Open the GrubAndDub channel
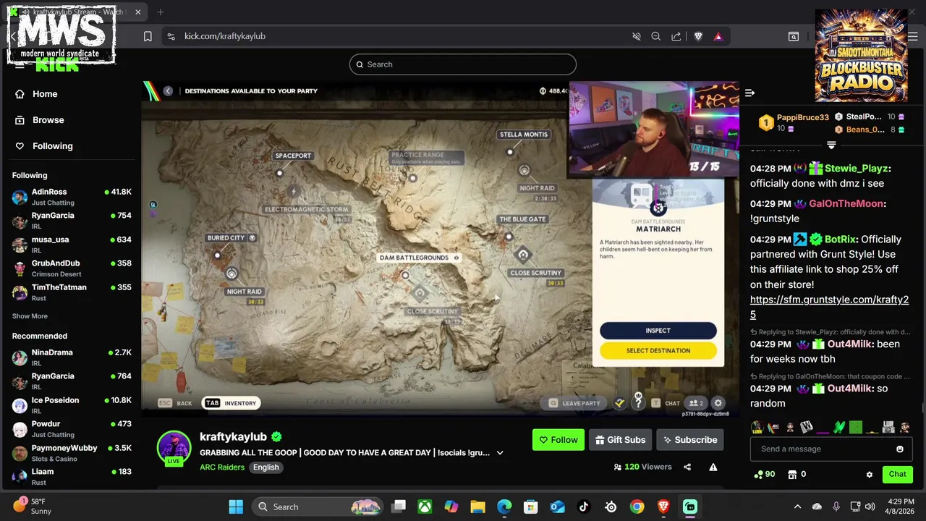 tap(71, 268)
